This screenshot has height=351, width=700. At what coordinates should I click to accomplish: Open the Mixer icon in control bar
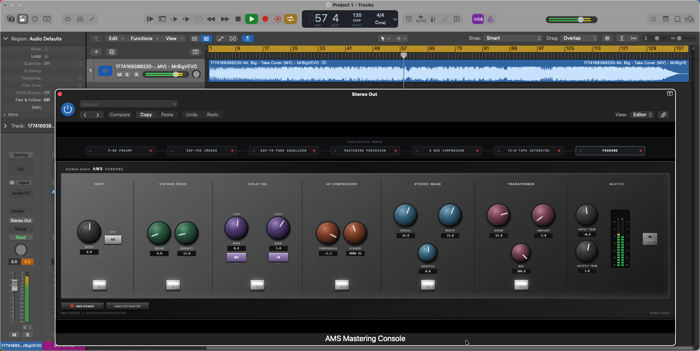[80, 19]
